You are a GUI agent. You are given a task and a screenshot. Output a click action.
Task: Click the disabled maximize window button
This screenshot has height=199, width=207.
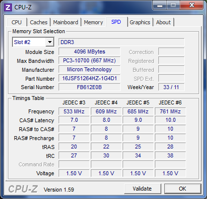coord(173,5)
